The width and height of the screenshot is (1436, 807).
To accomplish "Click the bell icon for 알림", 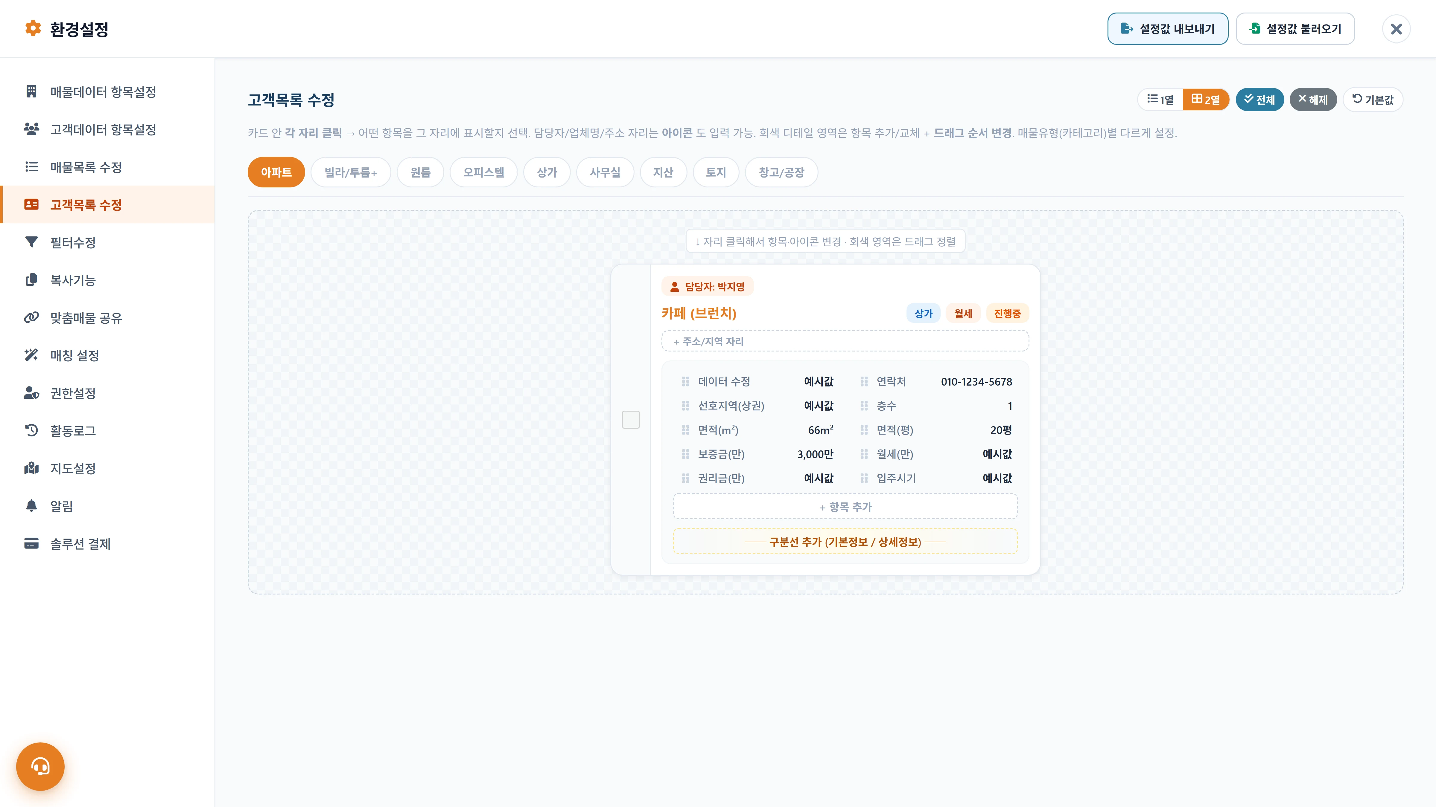I will (32, 506).
